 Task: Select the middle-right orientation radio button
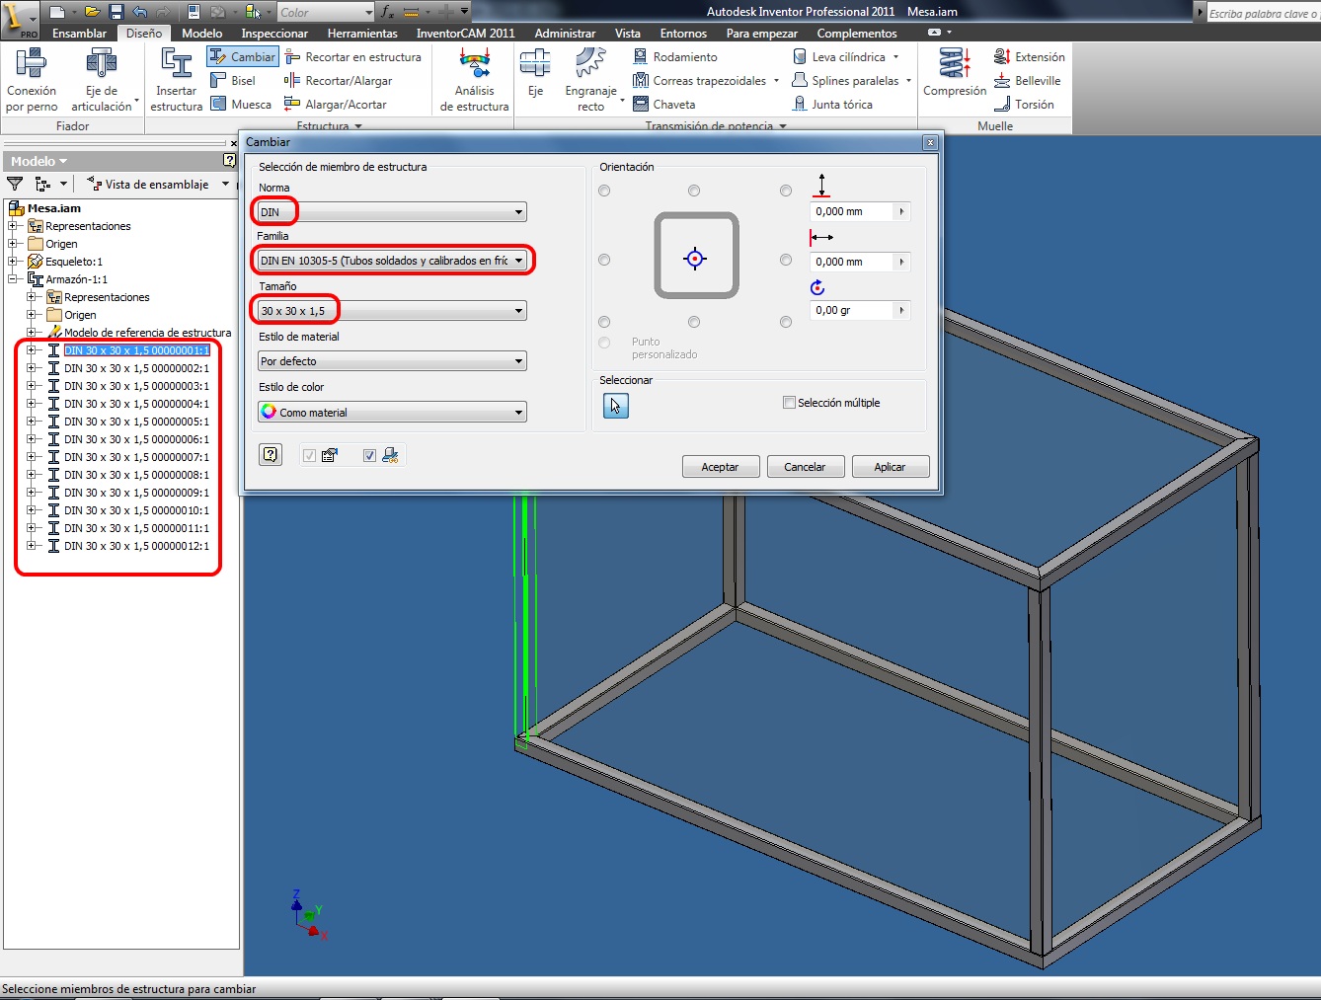[x=786, y=260]
